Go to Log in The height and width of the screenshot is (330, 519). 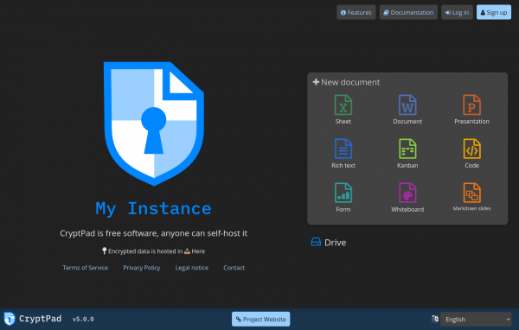coord(457,13)
